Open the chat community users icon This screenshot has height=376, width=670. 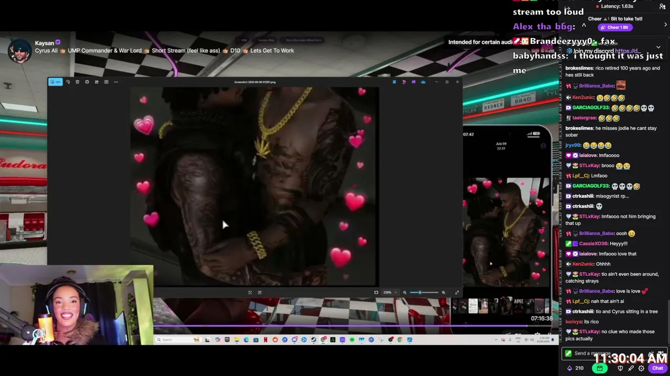pyautogui.click(x=662, y=6)
